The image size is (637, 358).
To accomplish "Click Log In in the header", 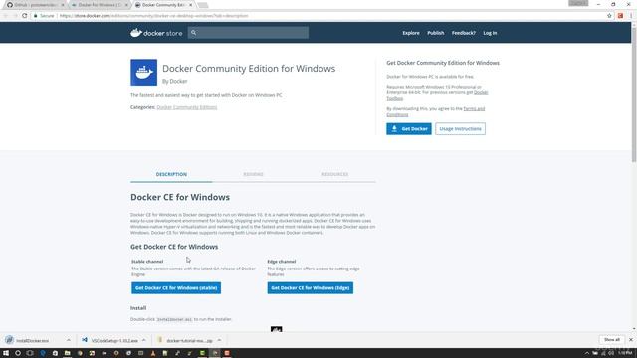I will [490, 33].
